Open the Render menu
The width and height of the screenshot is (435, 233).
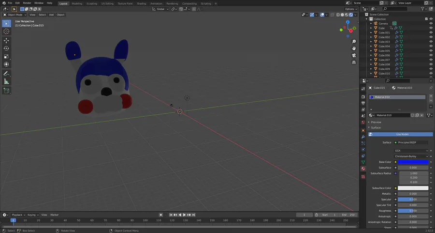click(27, 3)
